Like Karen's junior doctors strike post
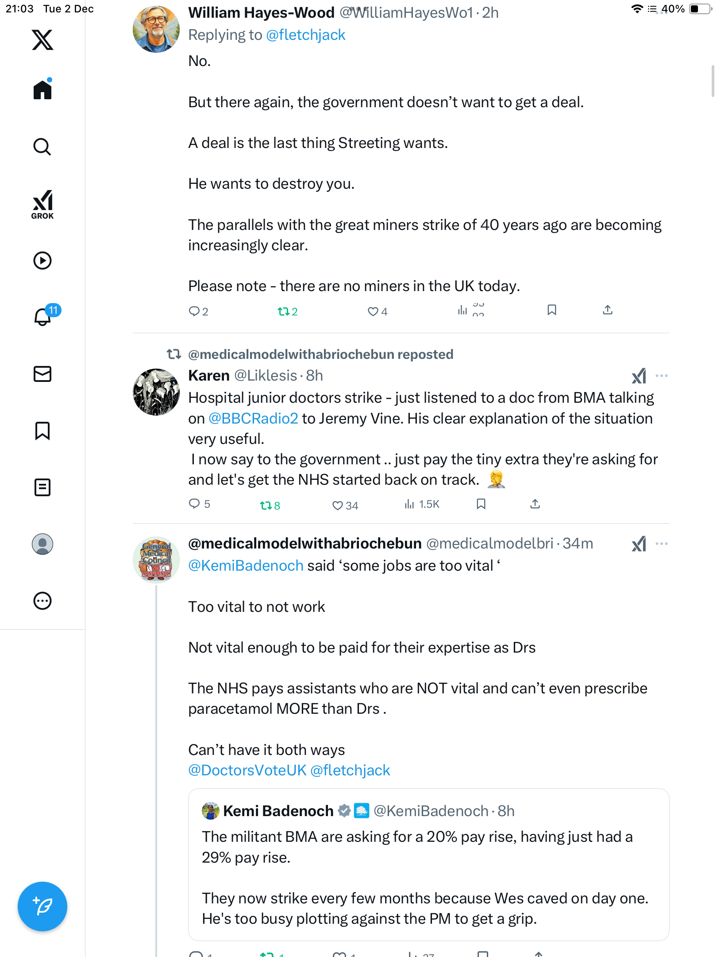Viewport: 717px width, 957px height. [338, 505]
